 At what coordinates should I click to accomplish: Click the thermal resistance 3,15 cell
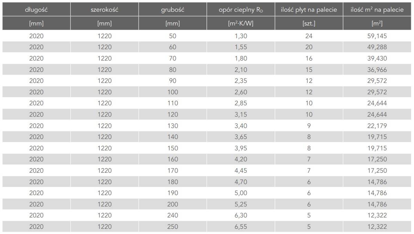coord(241,114)
